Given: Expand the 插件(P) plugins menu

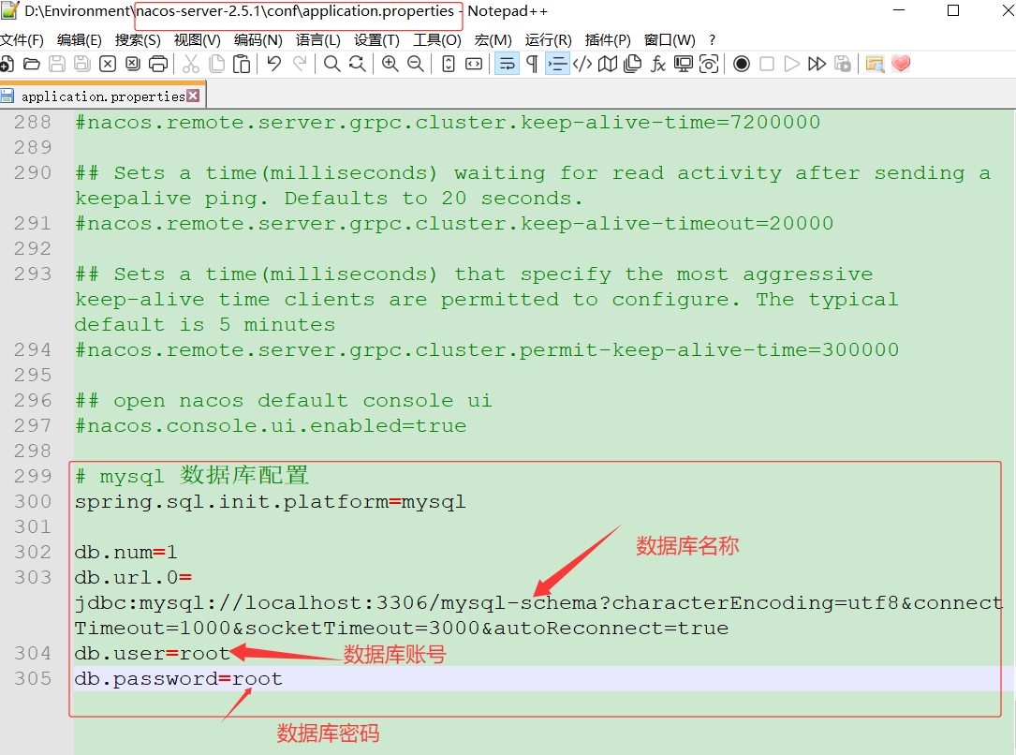Looking at the screenshot, I should pos(608,40).
